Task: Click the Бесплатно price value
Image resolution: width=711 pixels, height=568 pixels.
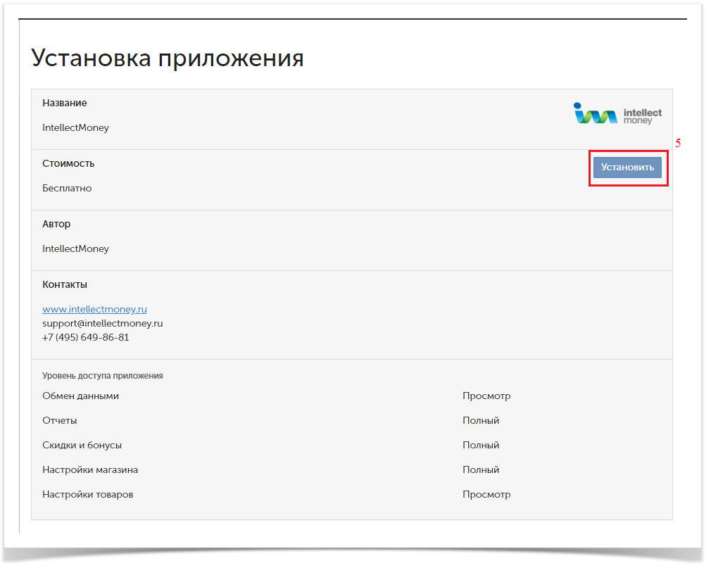Action: (x=67, y=188)
